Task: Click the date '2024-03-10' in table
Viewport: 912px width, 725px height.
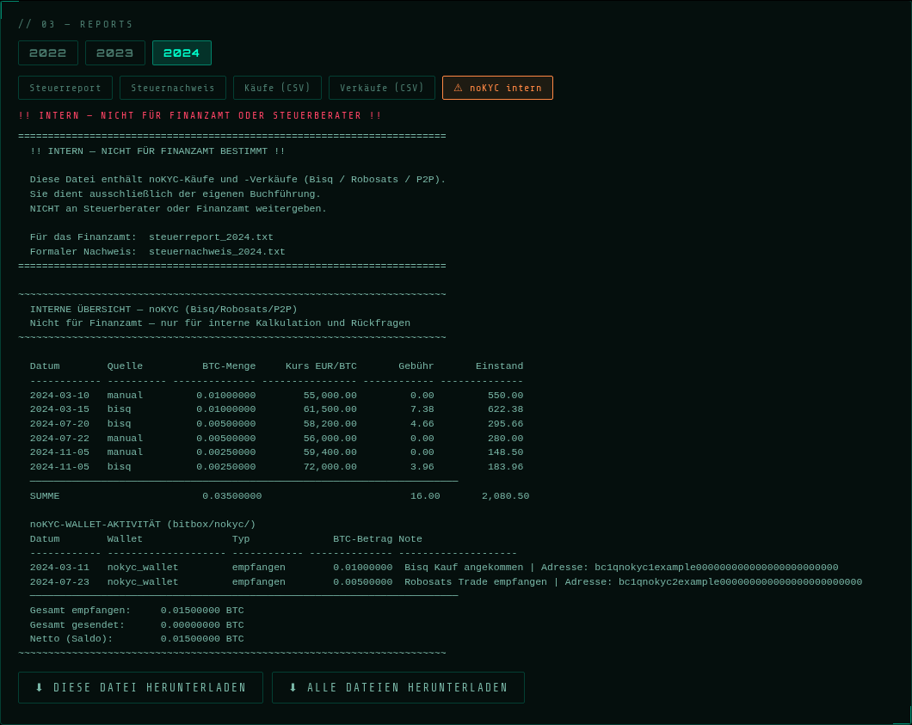Action: (x=59, y=396)
